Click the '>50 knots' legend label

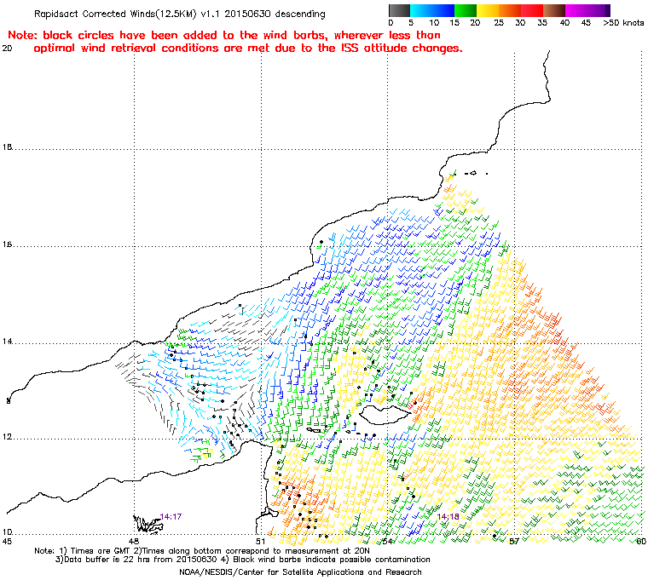[x=623, y=23]
